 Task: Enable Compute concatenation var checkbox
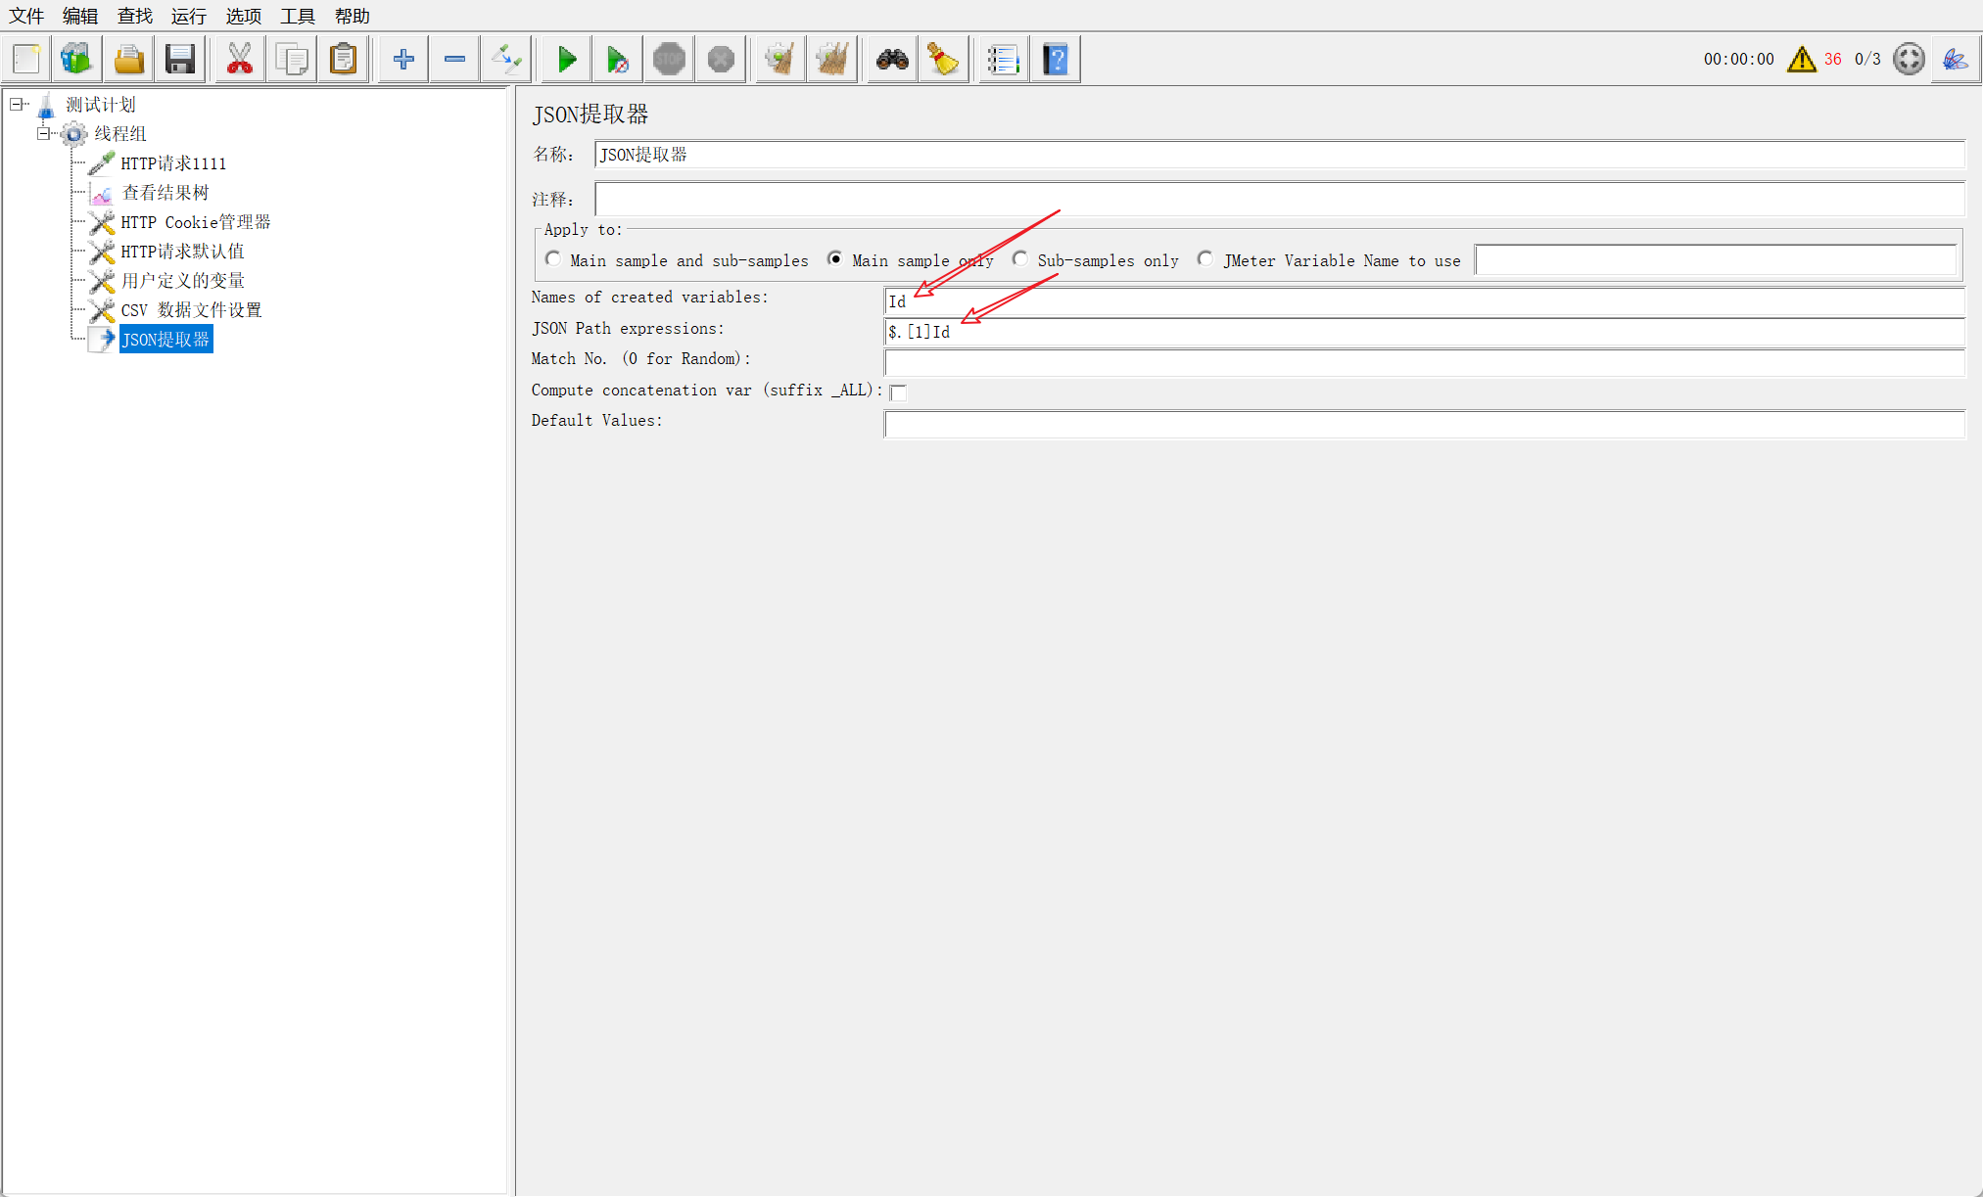click(x=898, y=392)
